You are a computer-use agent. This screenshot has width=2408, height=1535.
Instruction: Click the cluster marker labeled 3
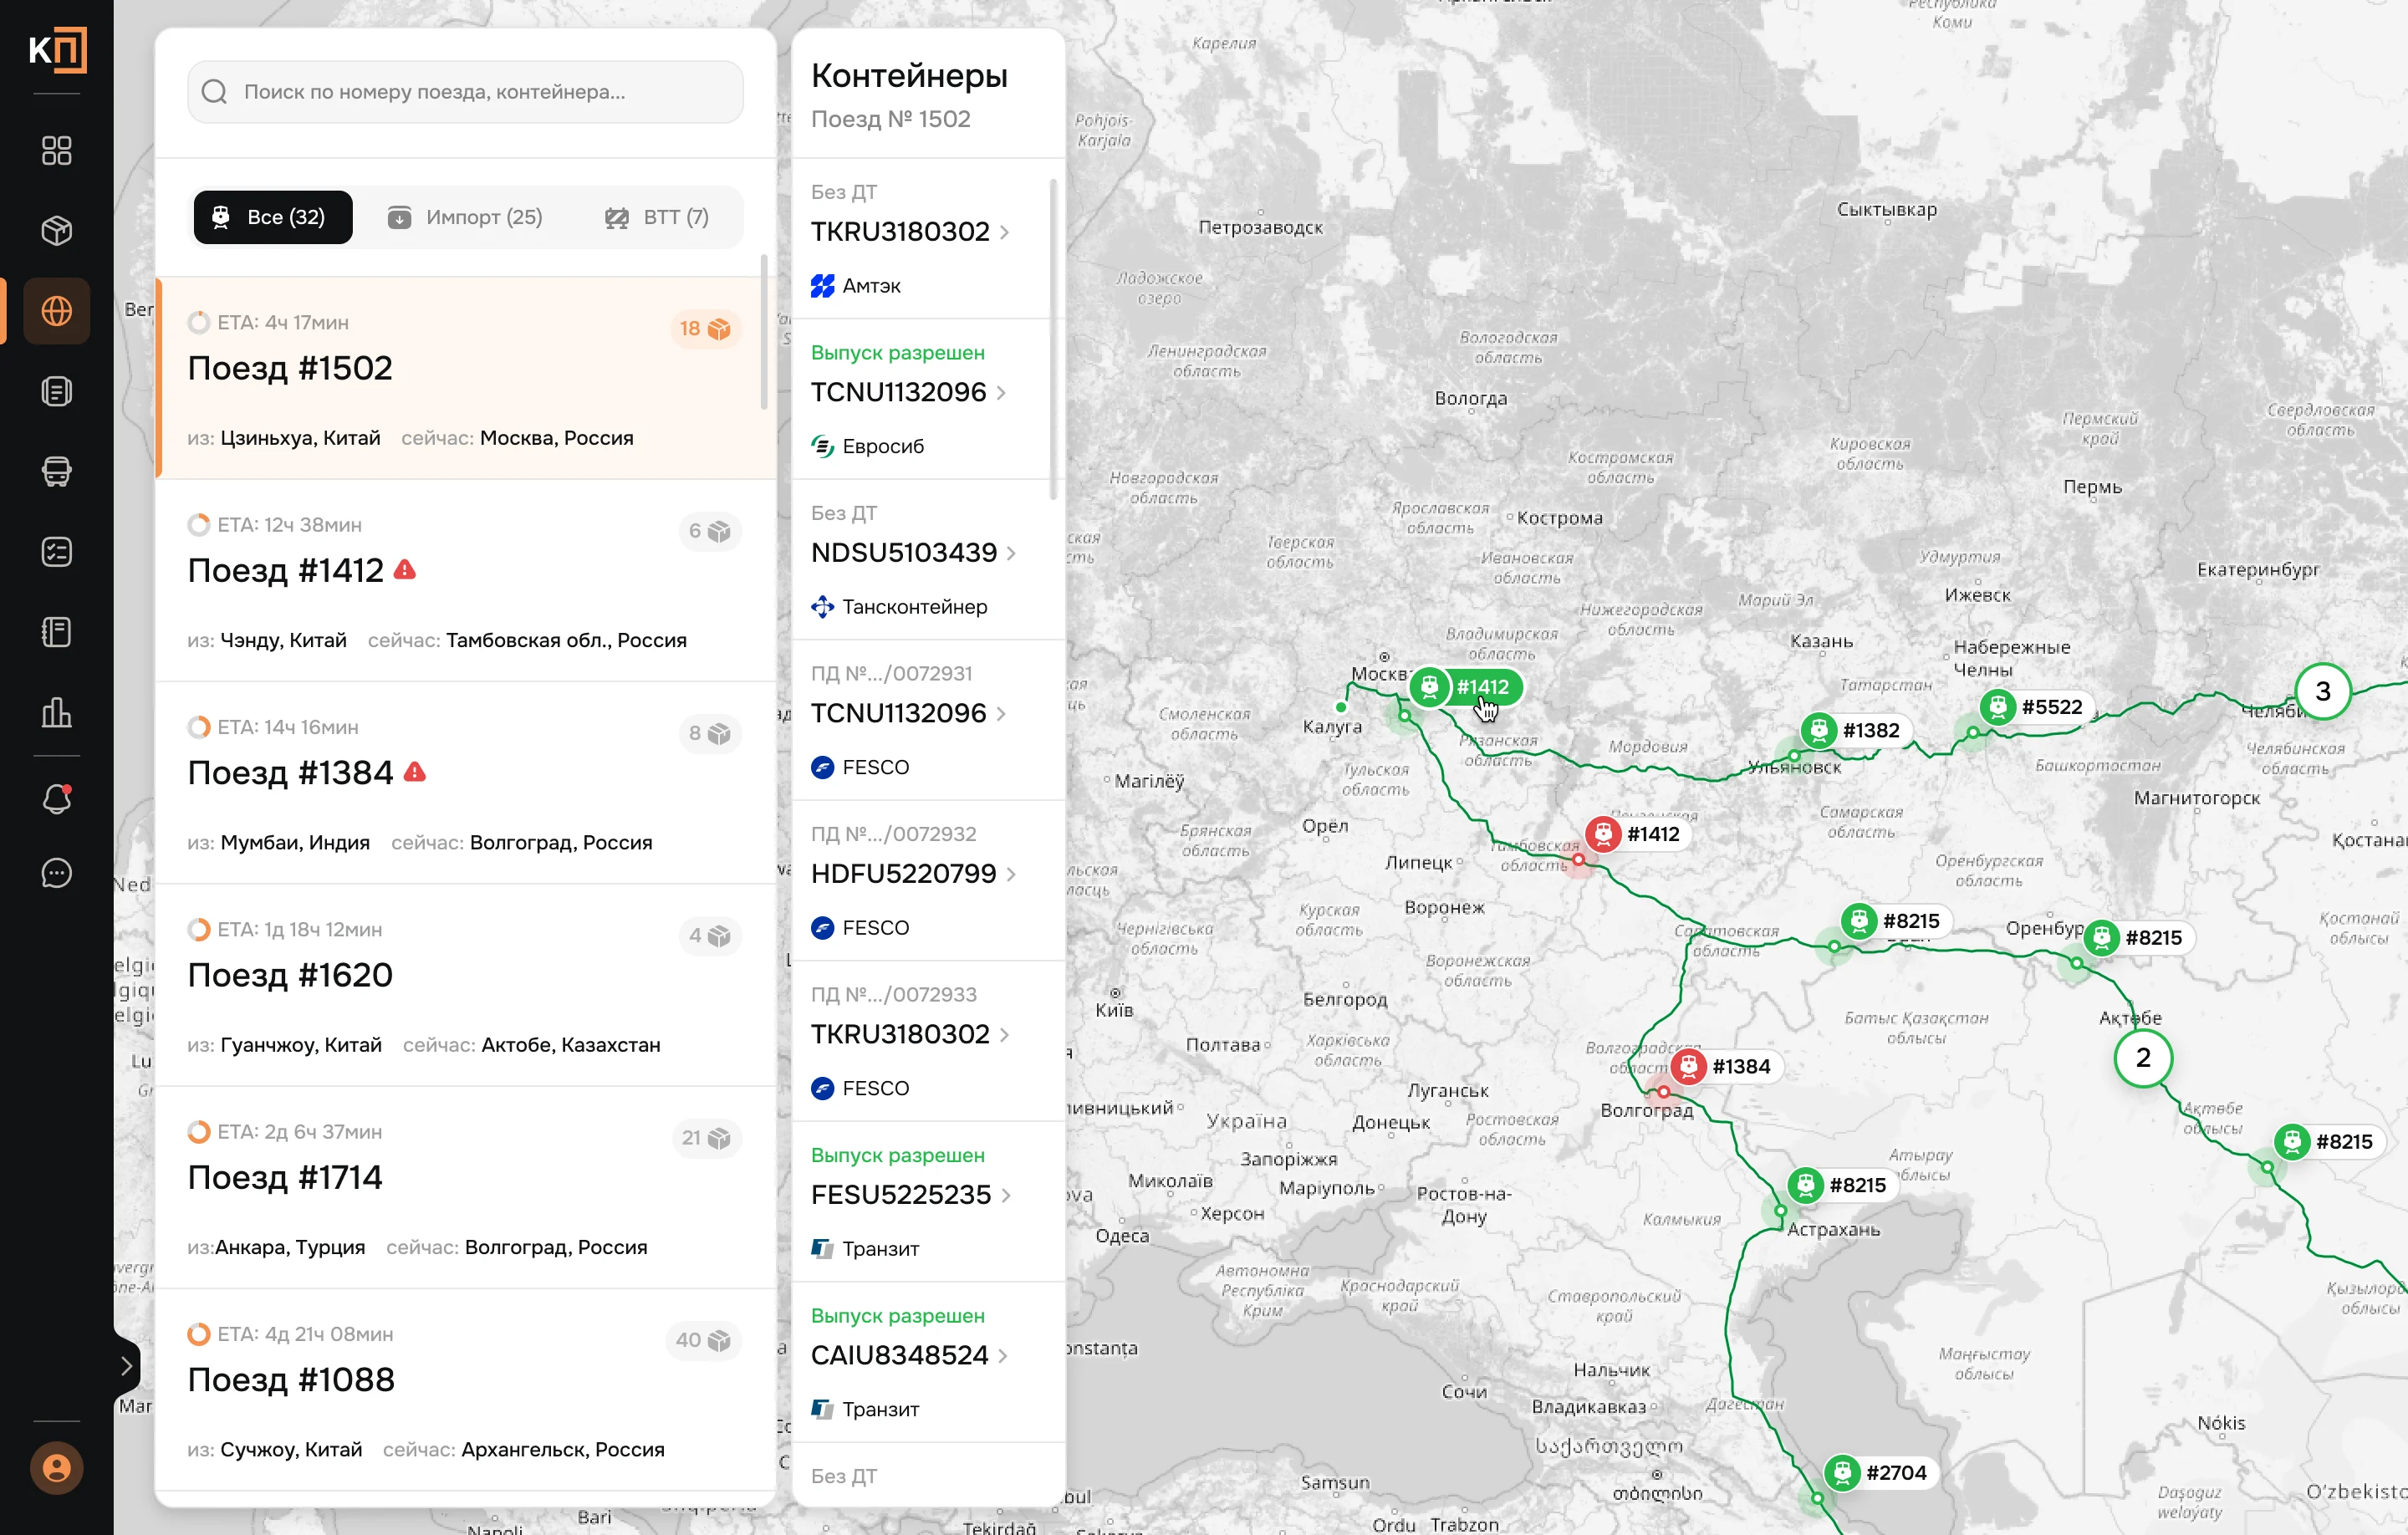(2322, 691)
